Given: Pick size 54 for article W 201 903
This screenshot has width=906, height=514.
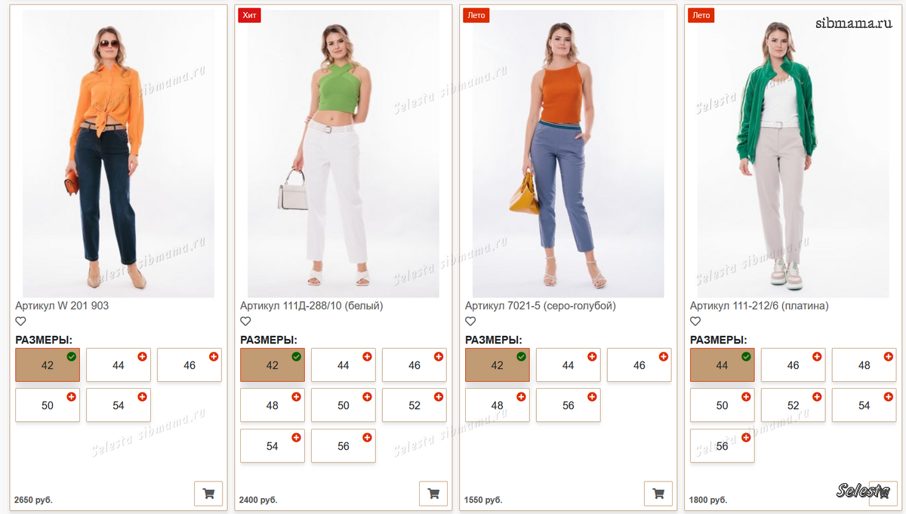Looking at the screenshot, I should click(119, 405).
